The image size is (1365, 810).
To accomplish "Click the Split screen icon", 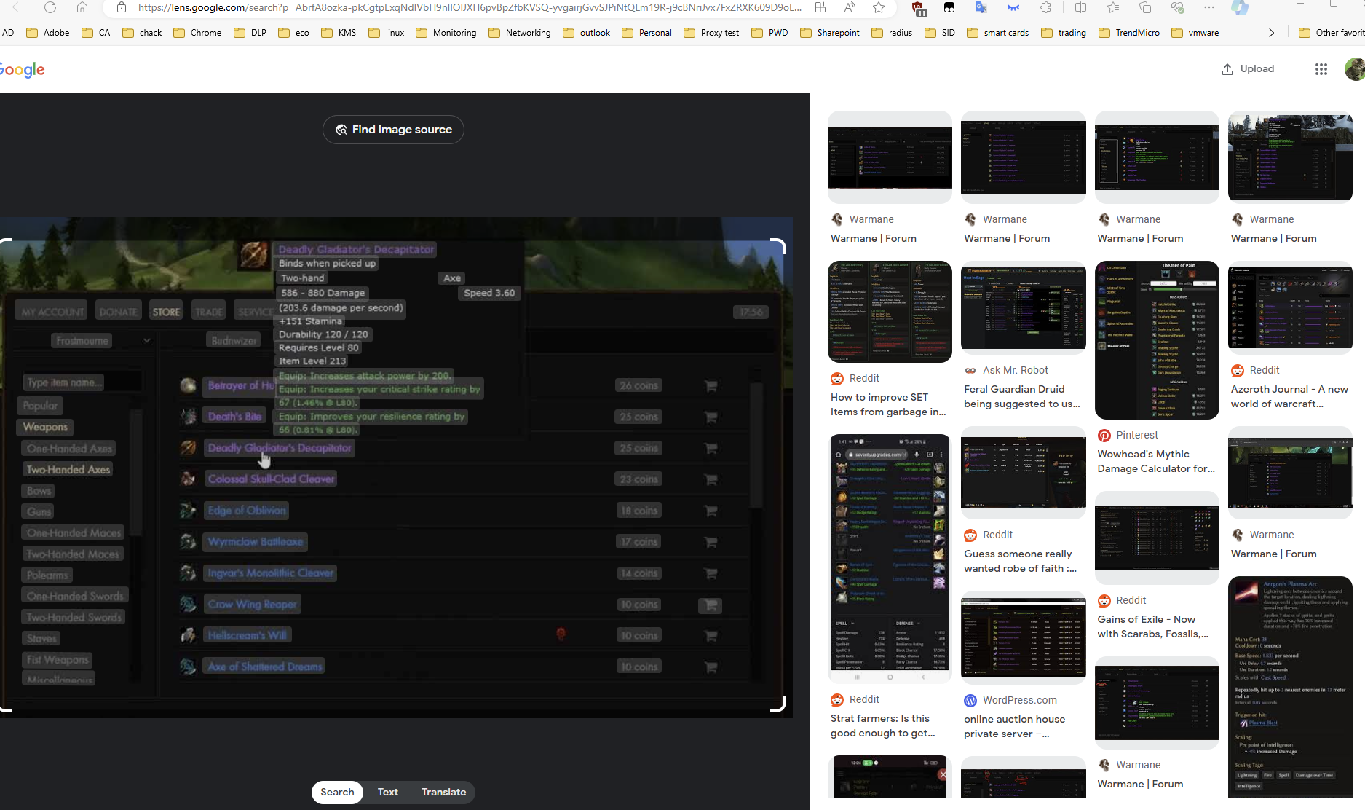I will pos(1080,7).
